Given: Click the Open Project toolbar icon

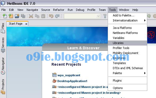Looking at the screenshot, I should [17, 16].
